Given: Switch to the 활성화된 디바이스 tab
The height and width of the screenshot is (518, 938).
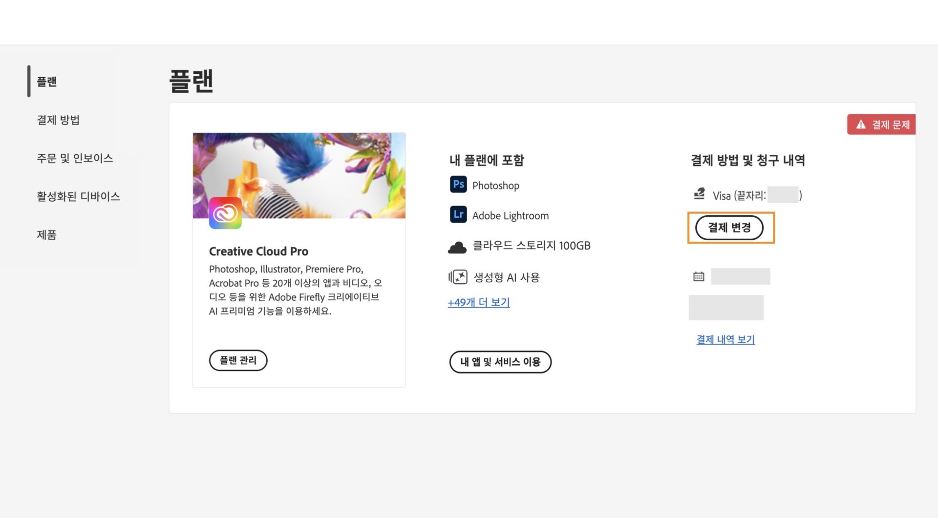Looking at the screenshot, I should click(x=78, y=196).
